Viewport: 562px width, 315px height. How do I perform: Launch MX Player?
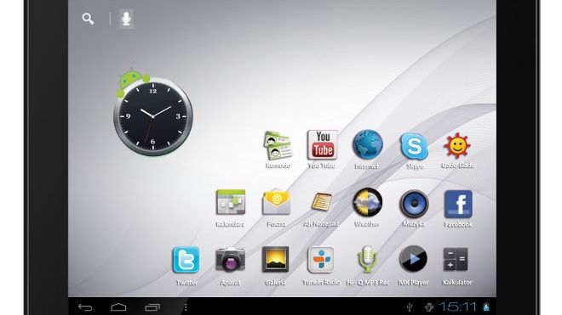tap(413, 259)
